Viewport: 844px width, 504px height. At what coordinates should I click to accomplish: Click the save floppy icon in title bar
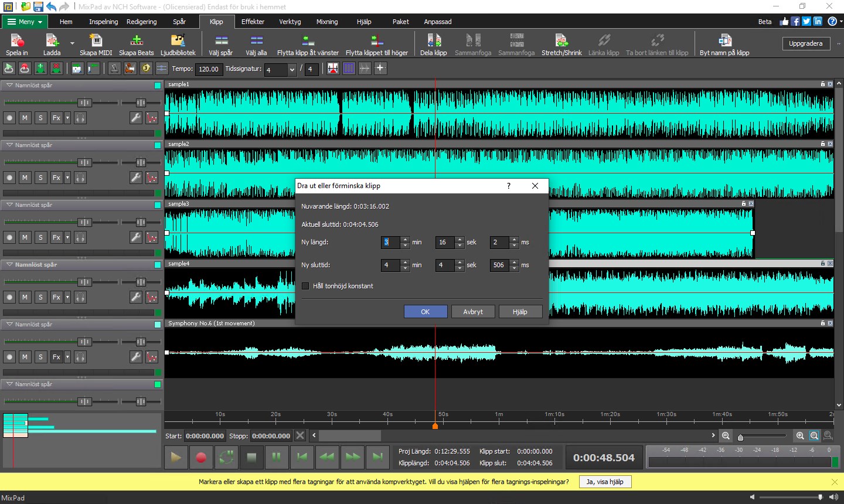38,6
